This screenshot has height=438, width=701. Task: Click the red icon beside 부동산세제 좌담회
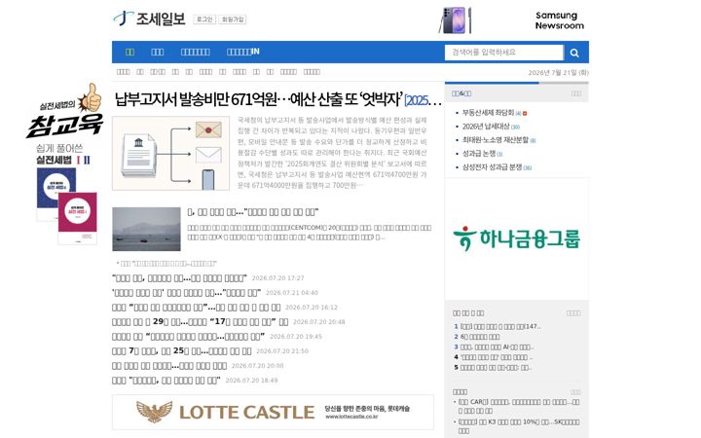coord(525,114)
